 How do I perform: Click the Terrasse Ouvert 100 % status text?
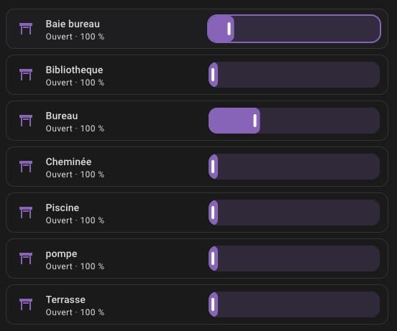(x=75, y=312)
